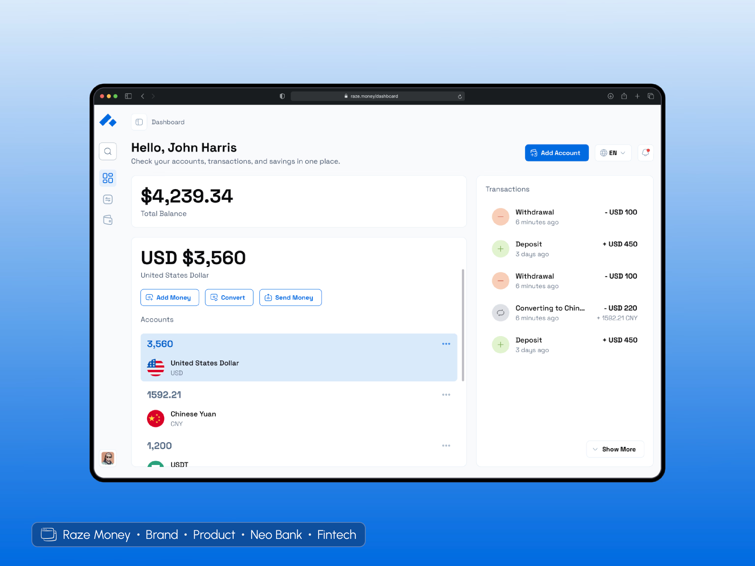Click the Convert button
Viewport: 755px width, 566px height.
[229, 298]
